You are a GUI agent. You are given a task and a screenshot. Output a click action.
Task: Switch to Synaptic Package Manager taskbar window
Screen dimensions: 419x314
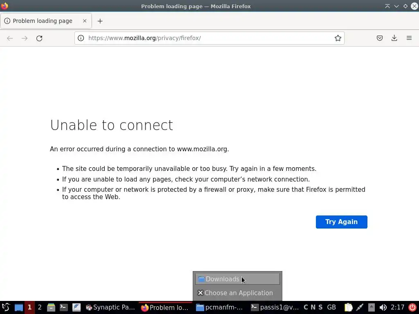point(110,307)
